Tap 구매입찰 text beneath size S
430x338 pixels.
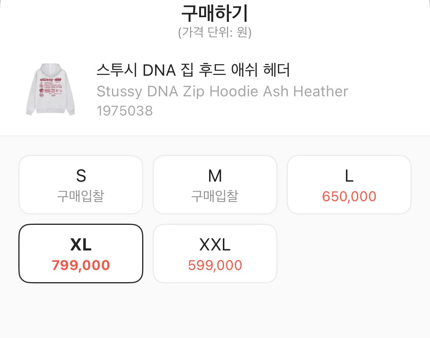coord(81,195)
